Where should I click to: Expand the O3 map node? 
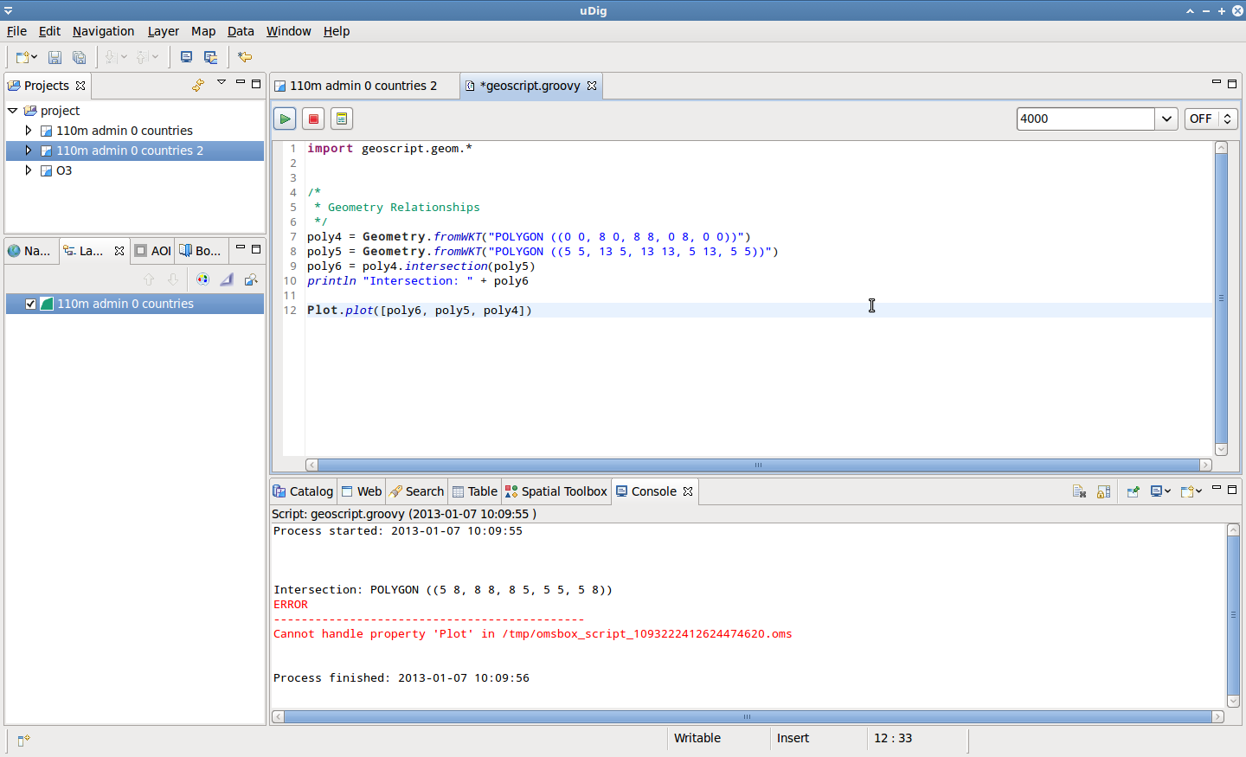click(x=29, y=170)
